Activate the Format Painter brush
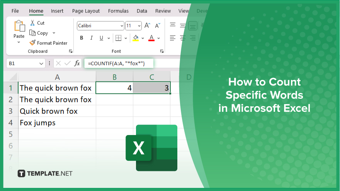This screenshot has height=191, width=340. 32,43
